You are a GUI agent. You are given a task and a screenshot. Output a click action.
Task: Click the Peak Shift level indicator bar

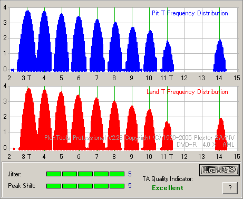pos(85,186)
